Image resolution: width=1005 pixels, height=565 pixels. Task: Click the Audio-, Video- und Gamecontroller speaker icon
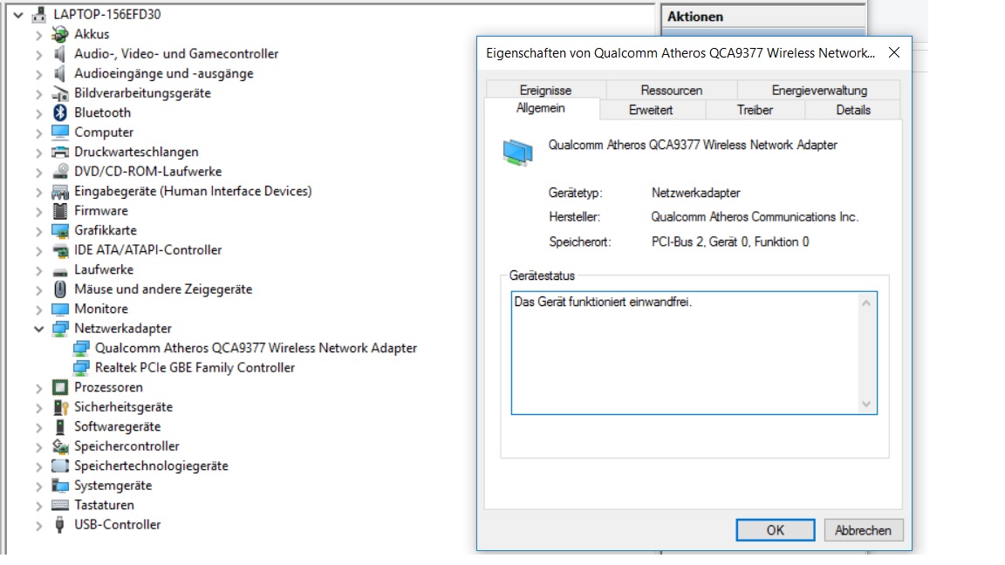tap(59, 54)
